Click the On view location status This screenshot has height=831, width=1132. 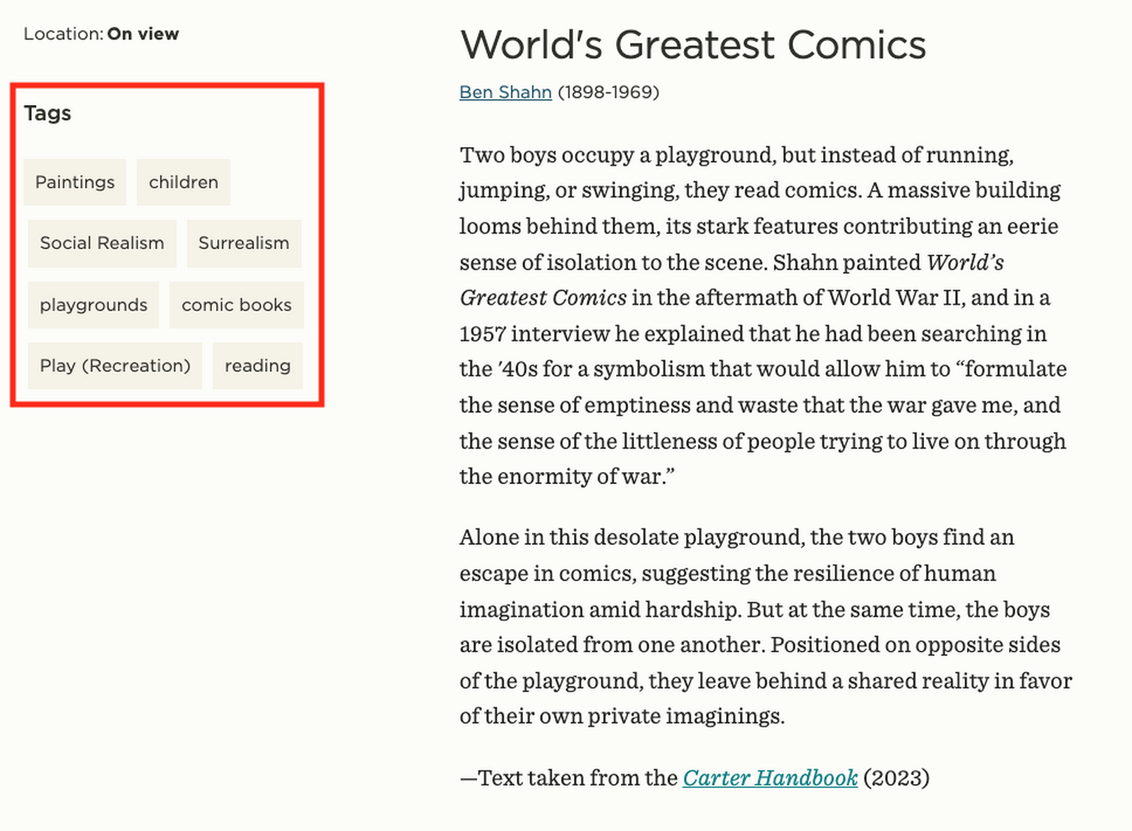coord(143,34)
